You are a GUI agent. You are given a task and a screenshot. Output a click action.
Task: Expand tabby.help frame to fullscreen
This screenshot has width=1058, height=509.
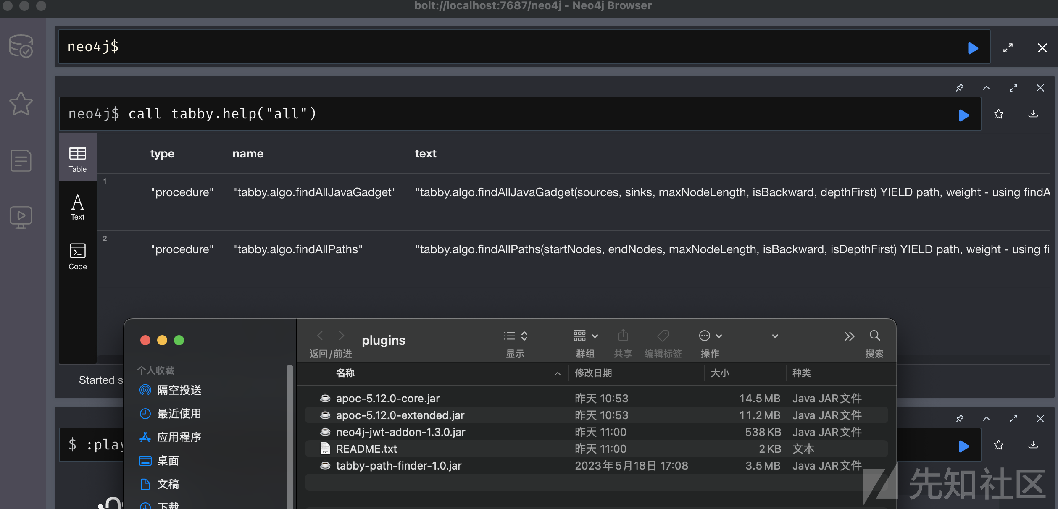1013,88
